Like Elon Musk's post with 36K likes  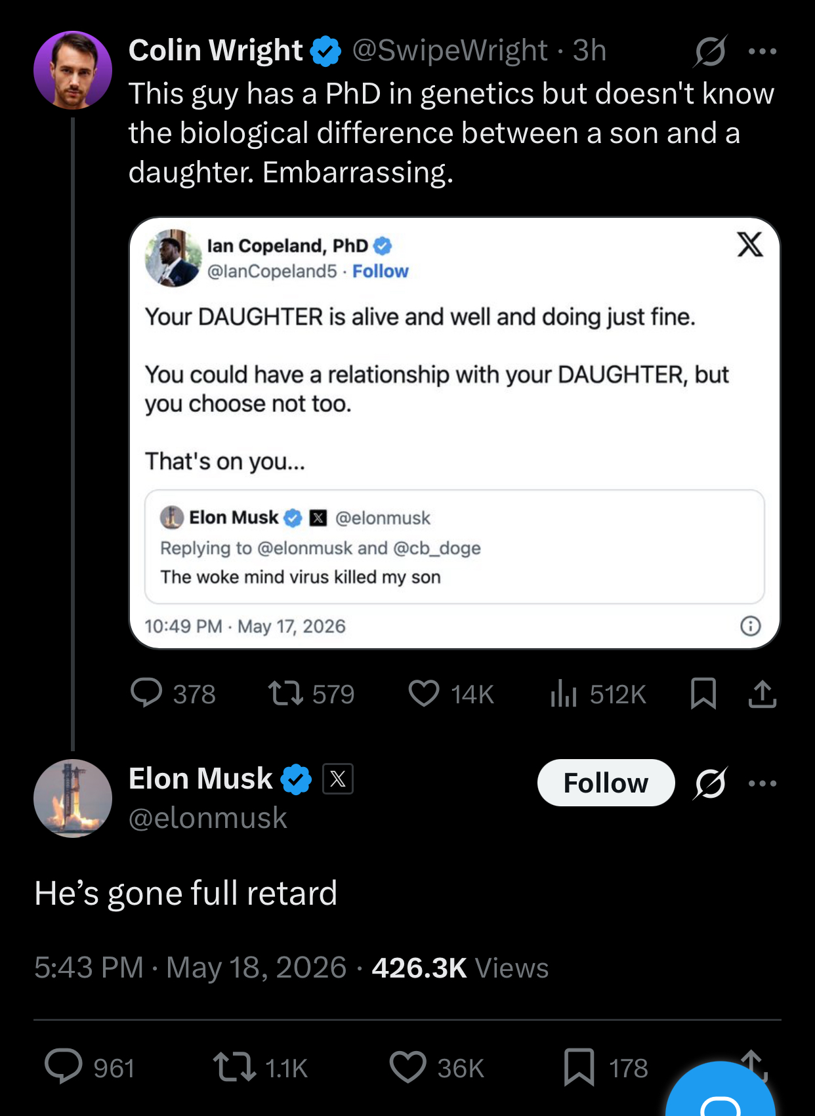coord(437,1067)
